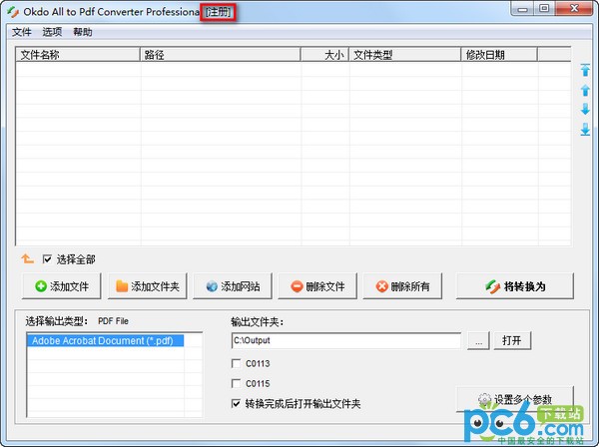Screen dimensions: 599x447
Task: Click the orange up-level arrow icon
Action: [x=28, y=258]
